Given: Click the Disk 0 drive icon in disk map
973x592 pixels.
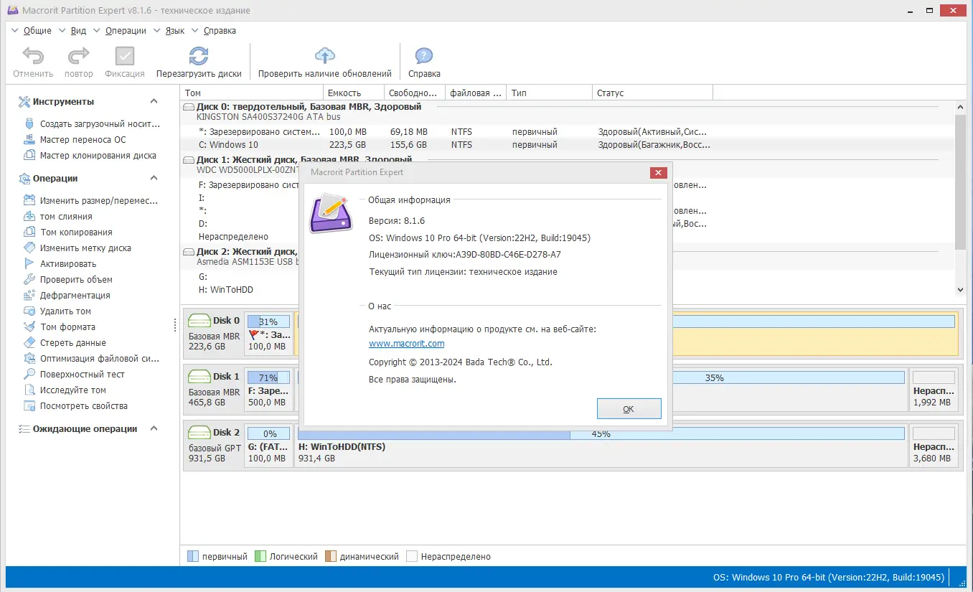Looking at the screenshot, I should (x=199, y=321).
